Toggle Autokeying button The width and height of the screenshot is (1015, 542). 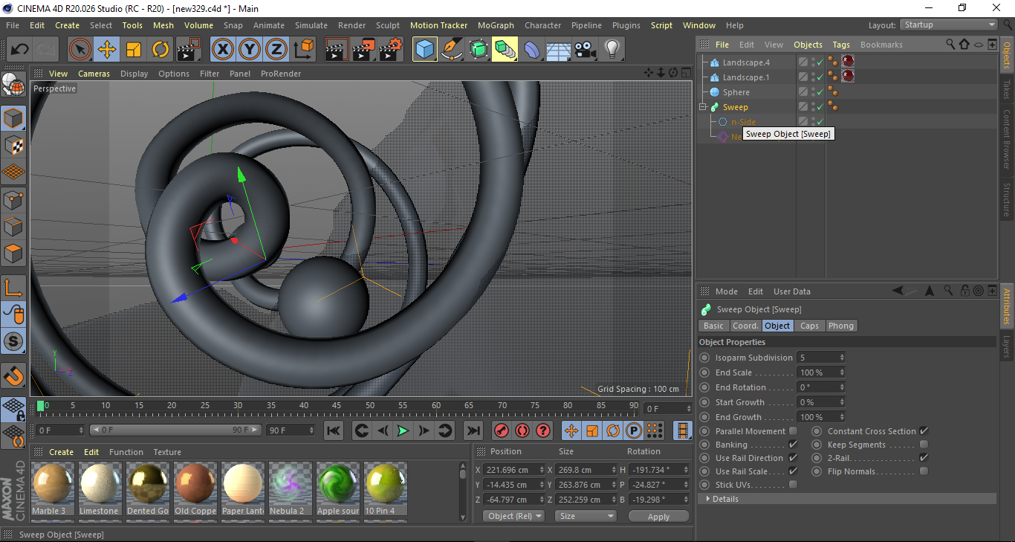tap(522, 430)
